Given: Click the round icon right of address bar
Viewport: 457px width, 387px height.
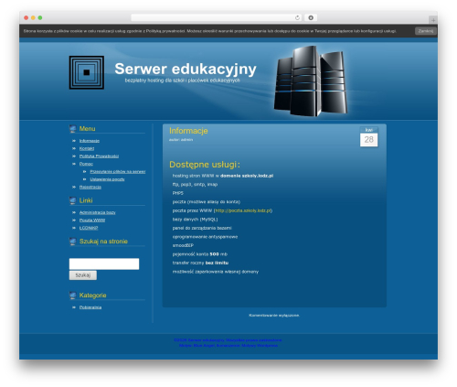Looking at the screenshot, I should (x=311, y=17).
